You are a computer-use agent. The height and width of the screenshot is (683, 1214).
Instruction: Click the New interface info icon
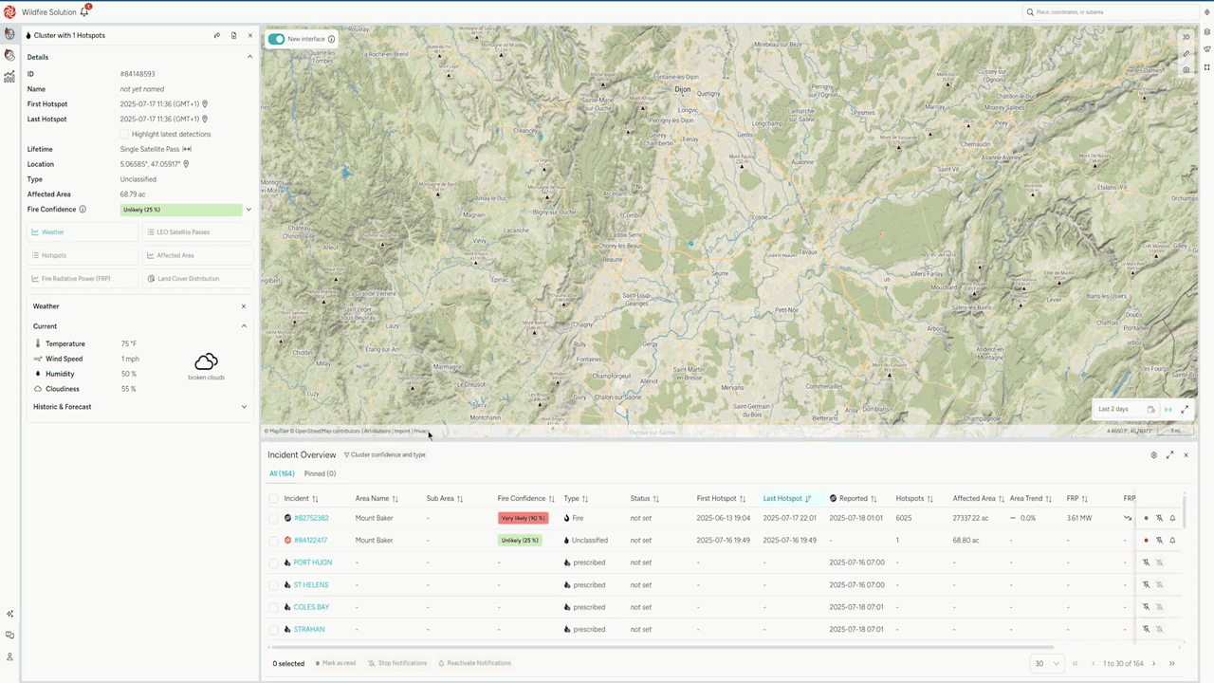point(331,39)
